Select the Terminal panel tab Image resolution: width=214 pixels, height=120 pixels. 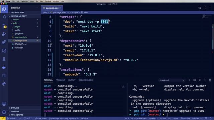(48, 80)
